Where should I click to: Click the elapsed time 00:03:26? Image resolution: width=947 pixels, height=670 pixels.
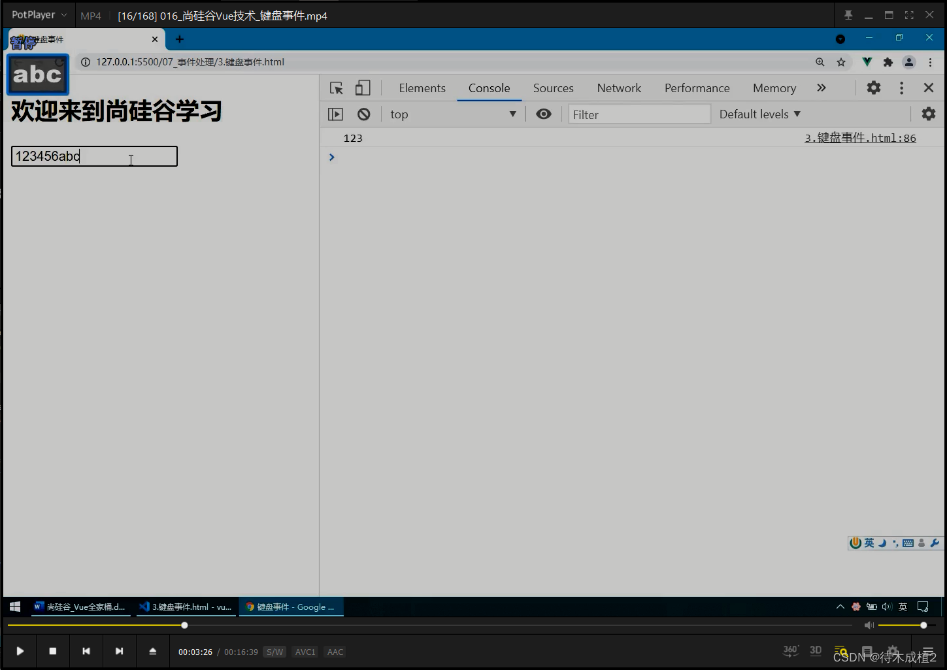pyautogui.click(x=195, y=652)
